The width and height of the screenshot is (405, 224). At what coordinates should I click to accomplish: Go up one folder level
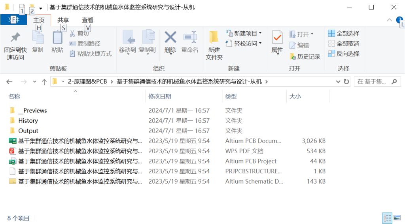[x=44, y=82]
